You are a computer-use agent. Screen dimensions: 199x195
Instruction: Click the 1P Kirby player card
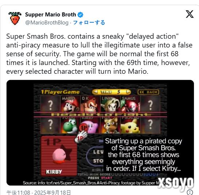[x=59, y=156]
